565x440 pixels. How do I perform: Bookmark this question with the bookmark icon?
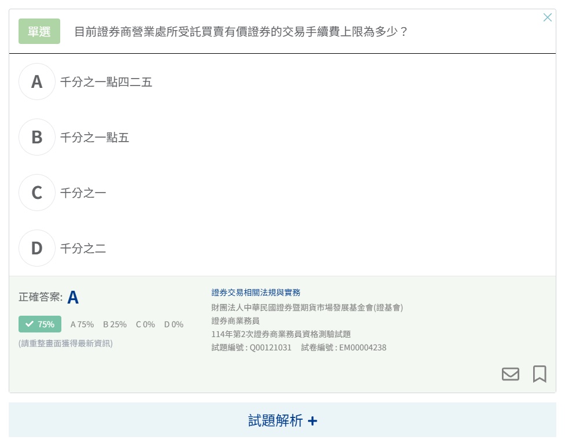coord(540,374)
